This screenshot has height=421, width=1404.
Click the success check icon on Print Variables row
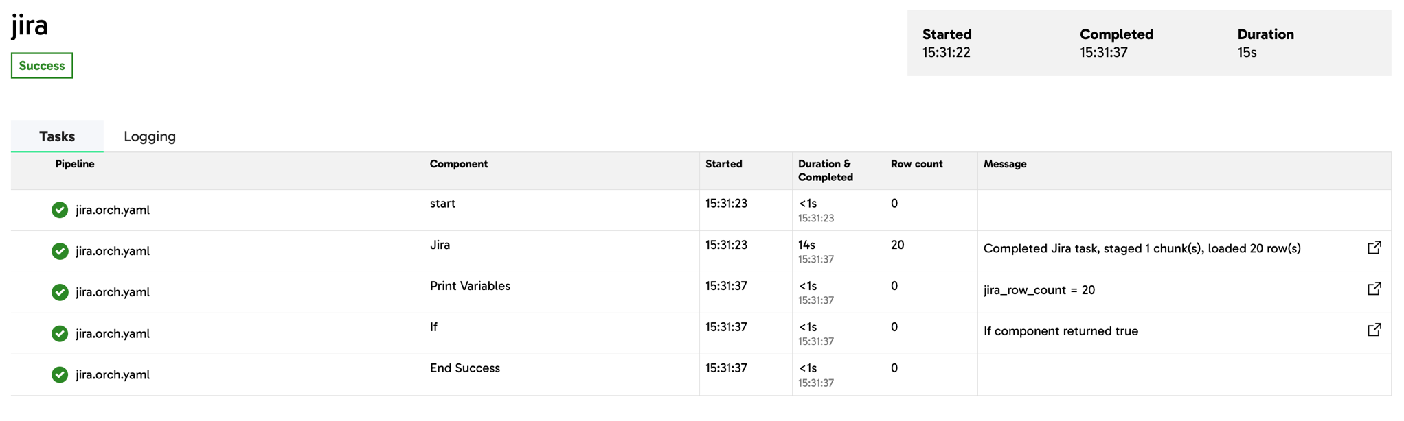pos(60,292)
